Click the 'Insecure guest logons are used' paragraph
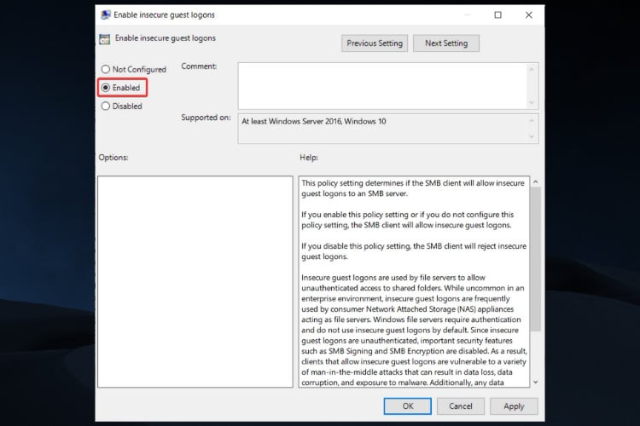The height and width of the screenshot is (426, 640). (414, 330)
